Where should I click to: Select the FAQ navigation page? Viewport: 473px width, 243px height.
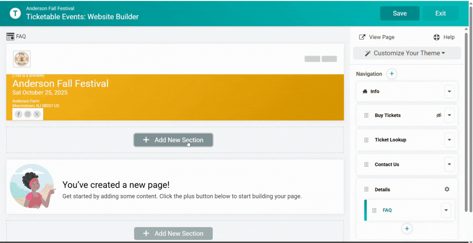pyautogui.click(x=387, y=210)
